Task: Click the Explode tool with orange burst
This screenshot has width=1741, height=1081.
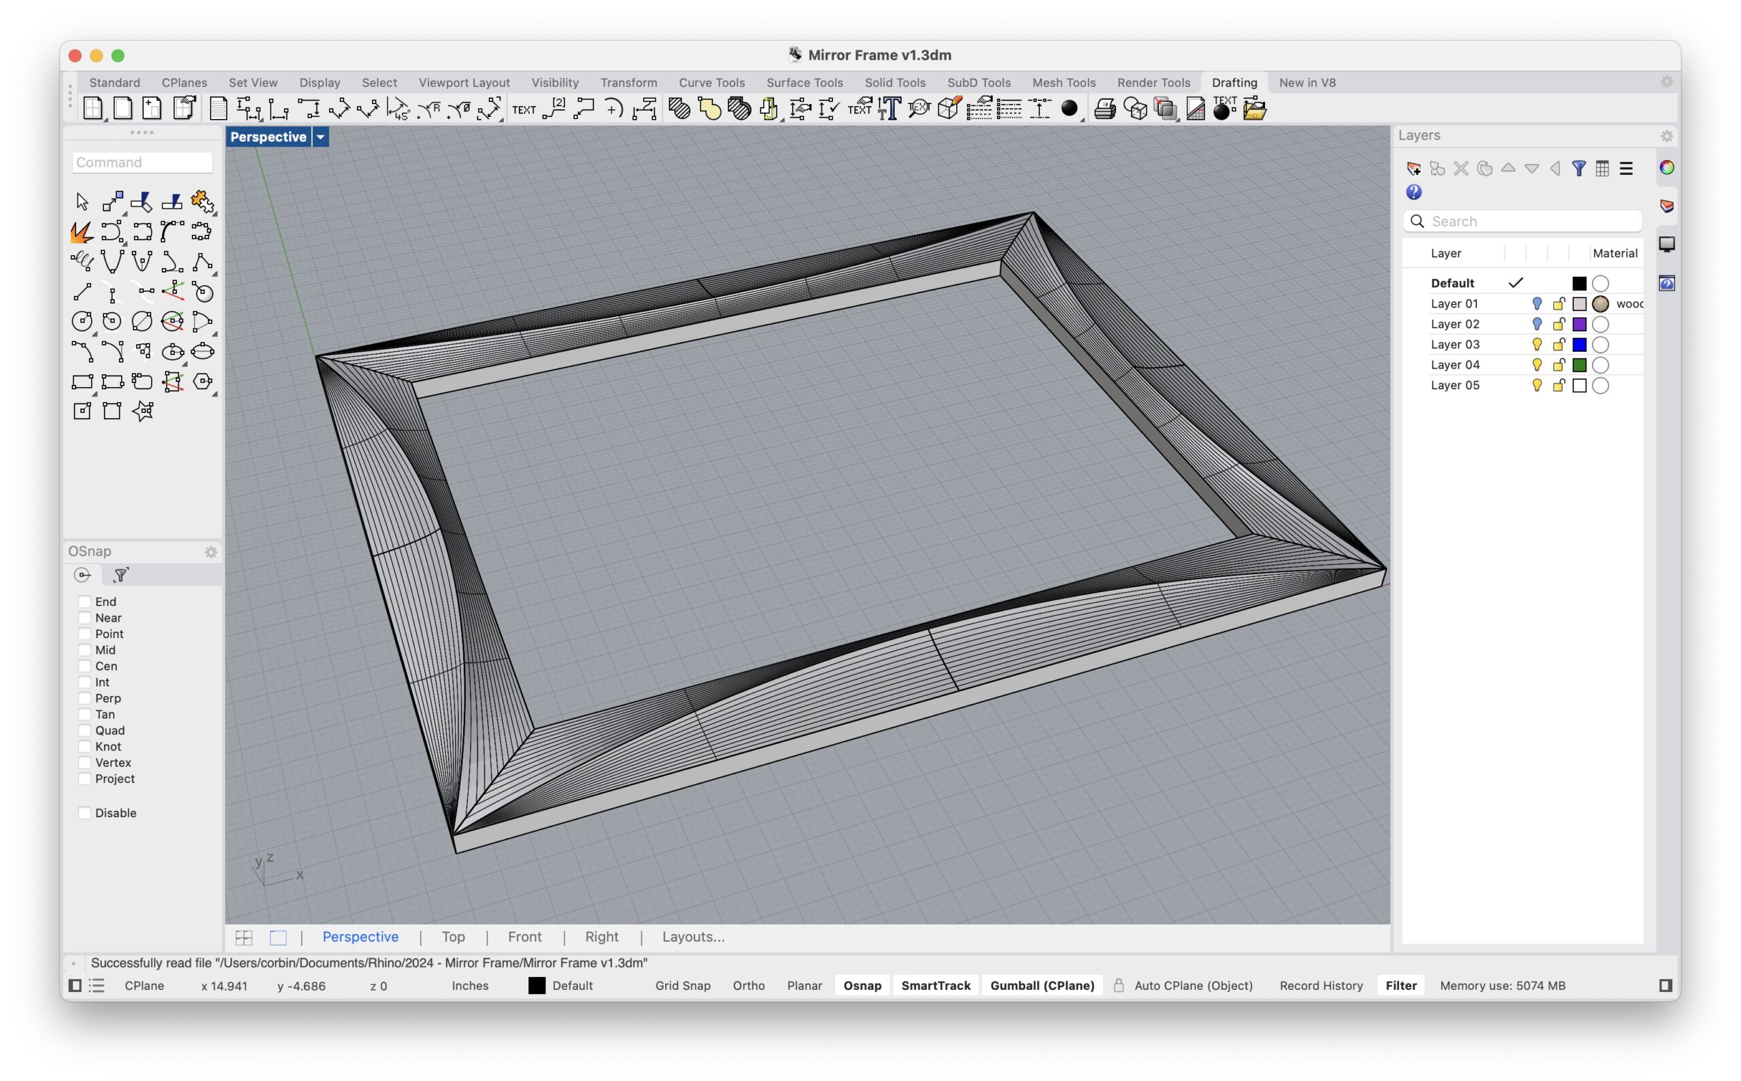Action: point(82,231)
